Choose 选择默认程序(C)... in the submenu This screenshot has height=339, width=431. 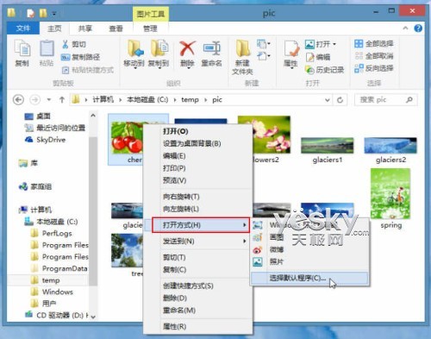[x=309, y=278]
